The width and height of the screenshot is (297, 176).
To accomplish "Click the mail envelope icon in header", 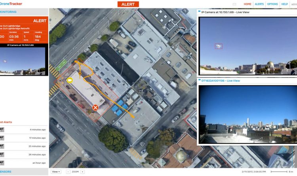I will tap(234, 4).
